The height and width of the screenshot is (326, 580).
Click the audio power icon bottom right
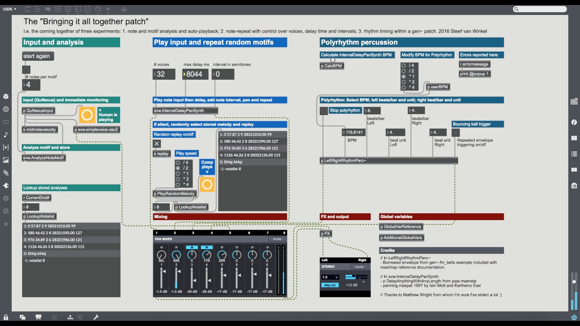pos(574,317)
